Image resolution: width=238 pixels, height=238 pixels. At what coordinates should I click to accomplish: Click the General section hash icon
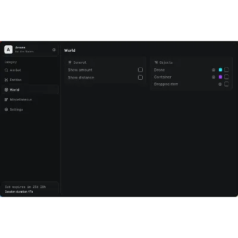70,62
